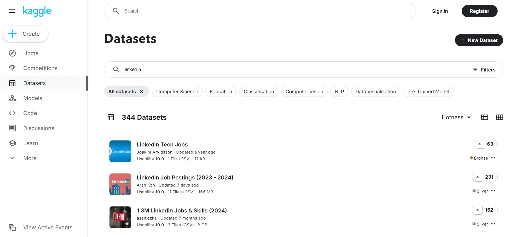
Task: Select the Computer Science tag chip
Action: pos(177,92)
